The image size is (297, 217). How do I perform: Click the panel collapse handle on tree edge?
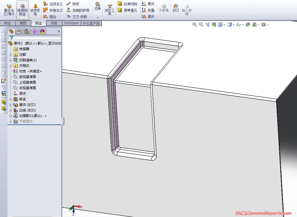click(63, 121)
